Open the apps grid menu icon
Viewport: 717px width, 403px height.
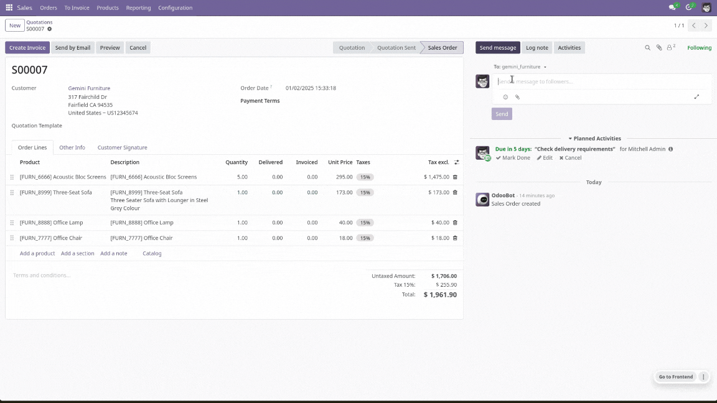pos(9,7)
